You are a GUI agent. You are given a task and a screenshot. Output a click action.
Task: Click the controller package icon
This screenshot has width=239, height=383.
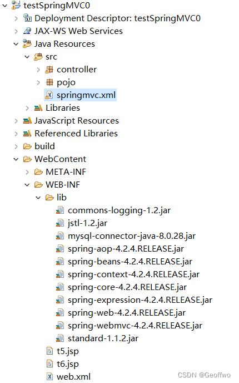[49, 70]
